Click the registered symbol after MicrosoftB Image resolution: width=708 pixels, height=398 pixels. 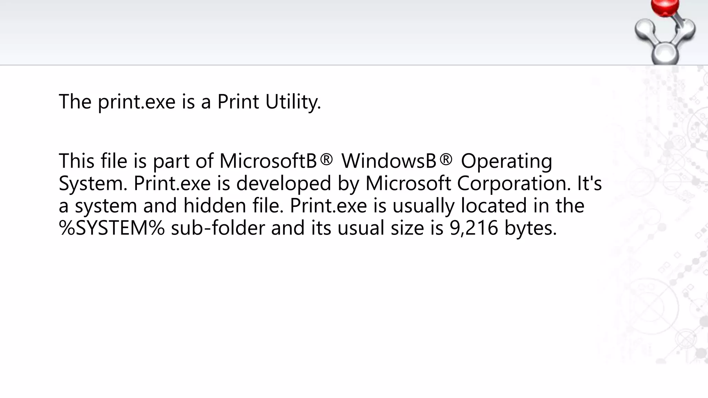pos(326,160)
